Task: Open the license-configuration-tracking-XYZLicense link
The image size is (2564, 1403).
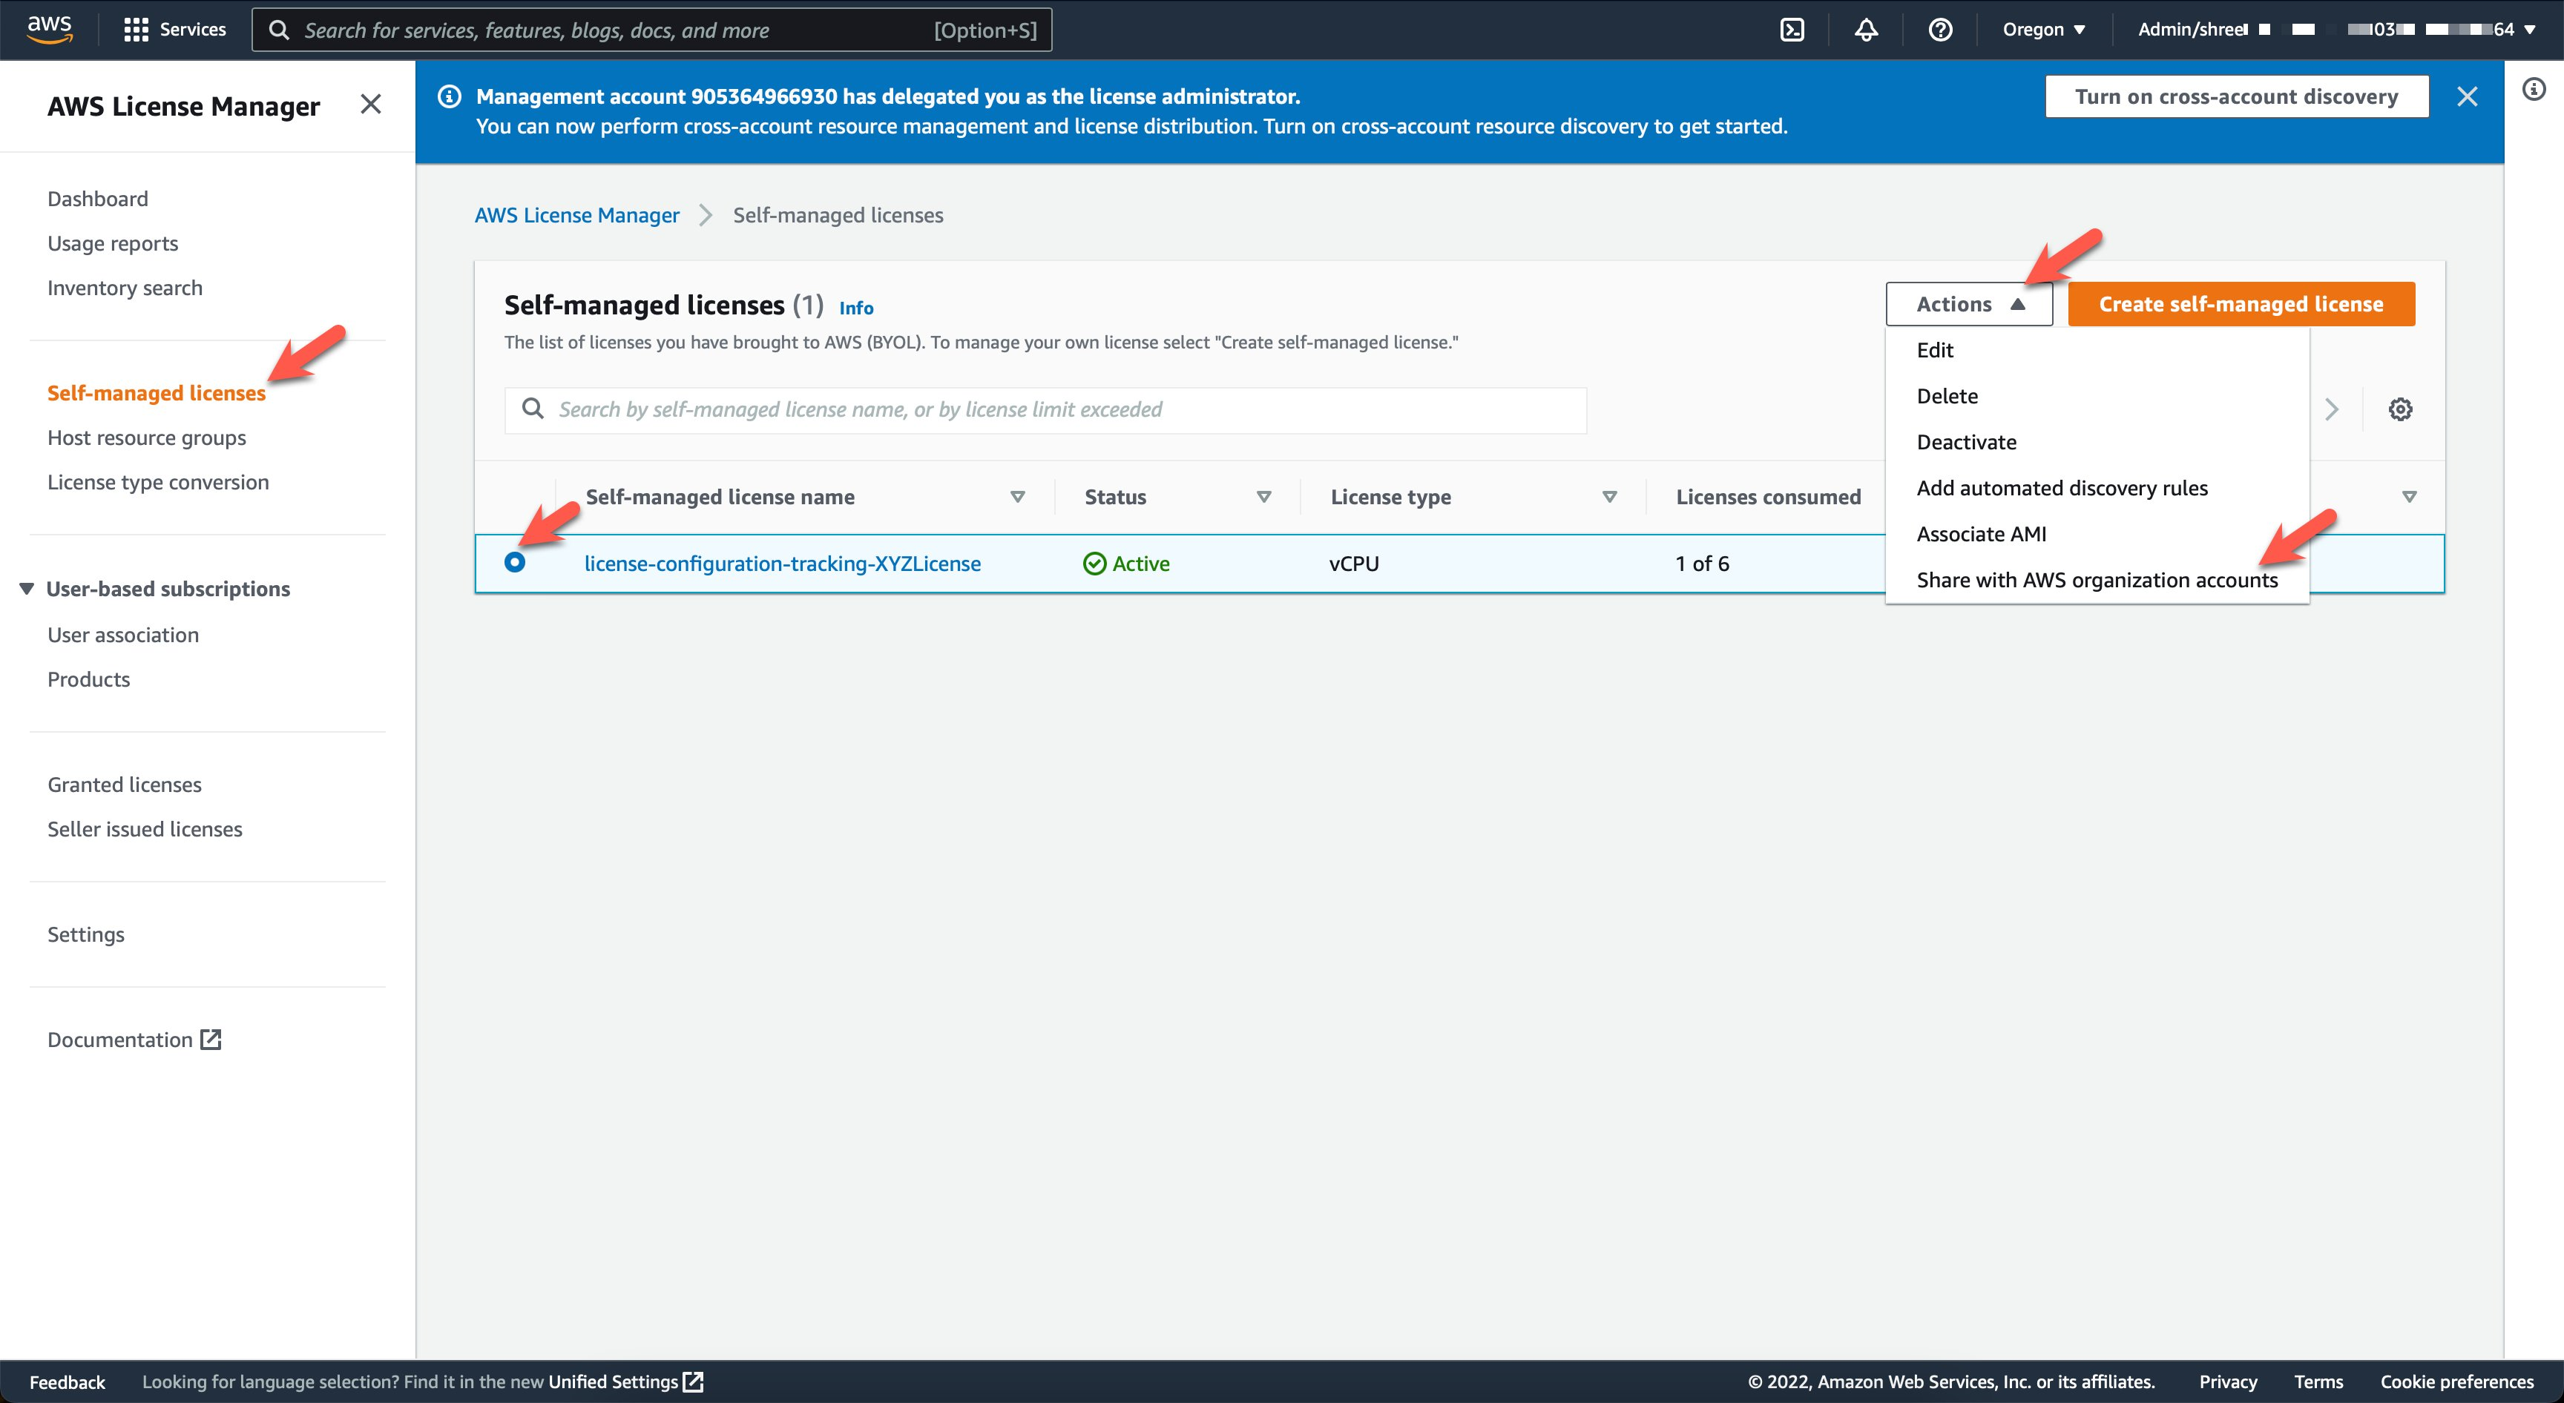Action: [x=783, y=563]
